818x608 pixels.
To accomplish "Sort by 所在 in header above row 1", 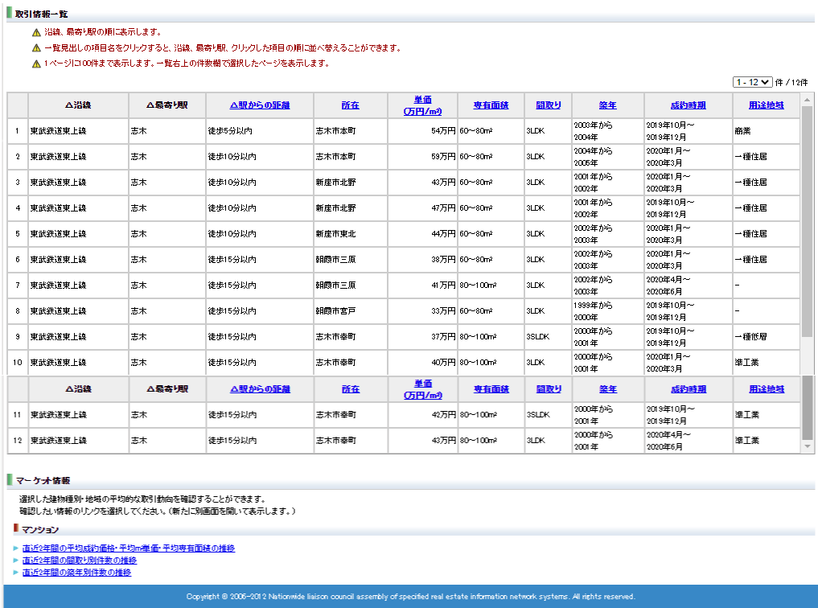I will click(350, 105).
